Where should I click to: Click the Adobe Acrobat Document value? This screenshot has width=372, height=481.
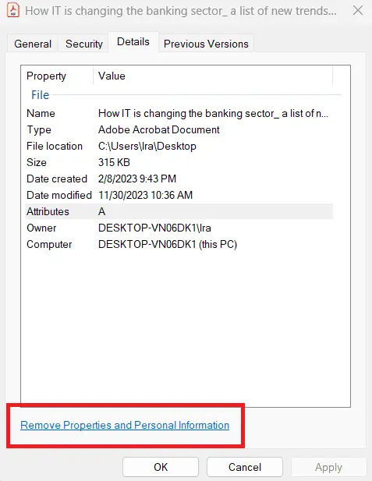tap(158, 129)
